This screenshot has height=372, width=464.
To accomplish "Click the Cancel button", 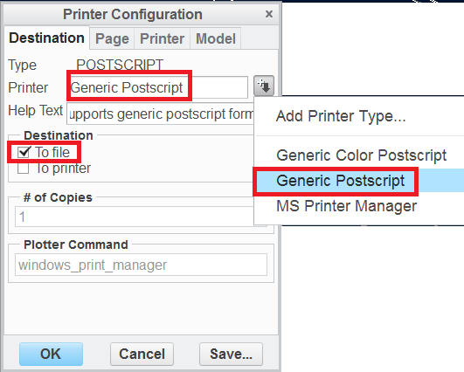I will coord(142,354).
